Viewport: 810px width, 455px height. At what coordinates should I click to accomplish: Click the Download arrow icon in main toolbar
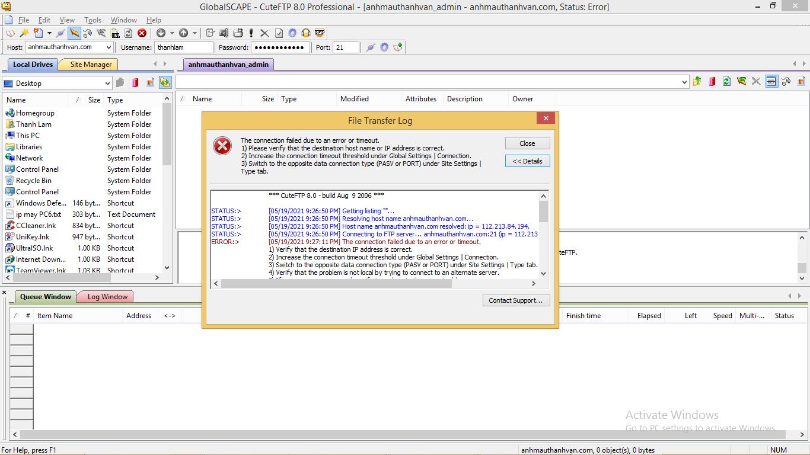pyautogui.click(x=161, y=33)
